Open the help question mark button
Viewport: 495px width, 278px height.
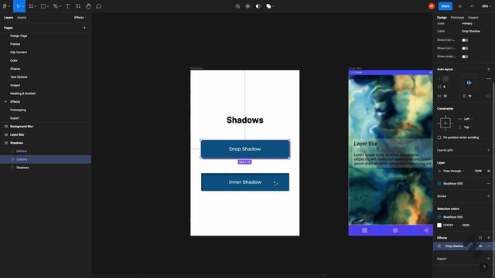click(484, 267)
